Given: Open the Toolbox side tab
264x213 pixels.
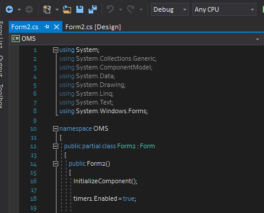Looking at the screenshot, I should [x=1, y=96].
